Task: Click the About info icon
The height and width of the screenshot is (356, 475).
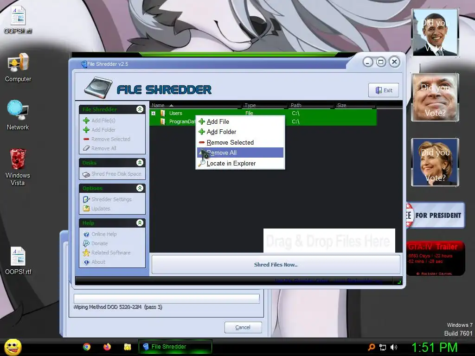Action: click(86, 262)
